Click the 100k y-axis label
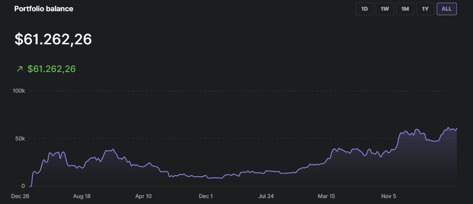 click(18, 91)
